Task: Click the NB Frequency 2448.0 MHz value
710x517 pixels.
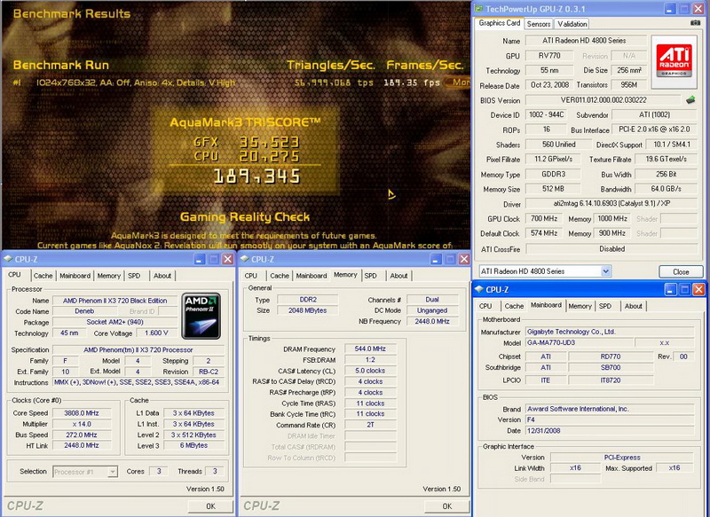Action: (432, 321)
